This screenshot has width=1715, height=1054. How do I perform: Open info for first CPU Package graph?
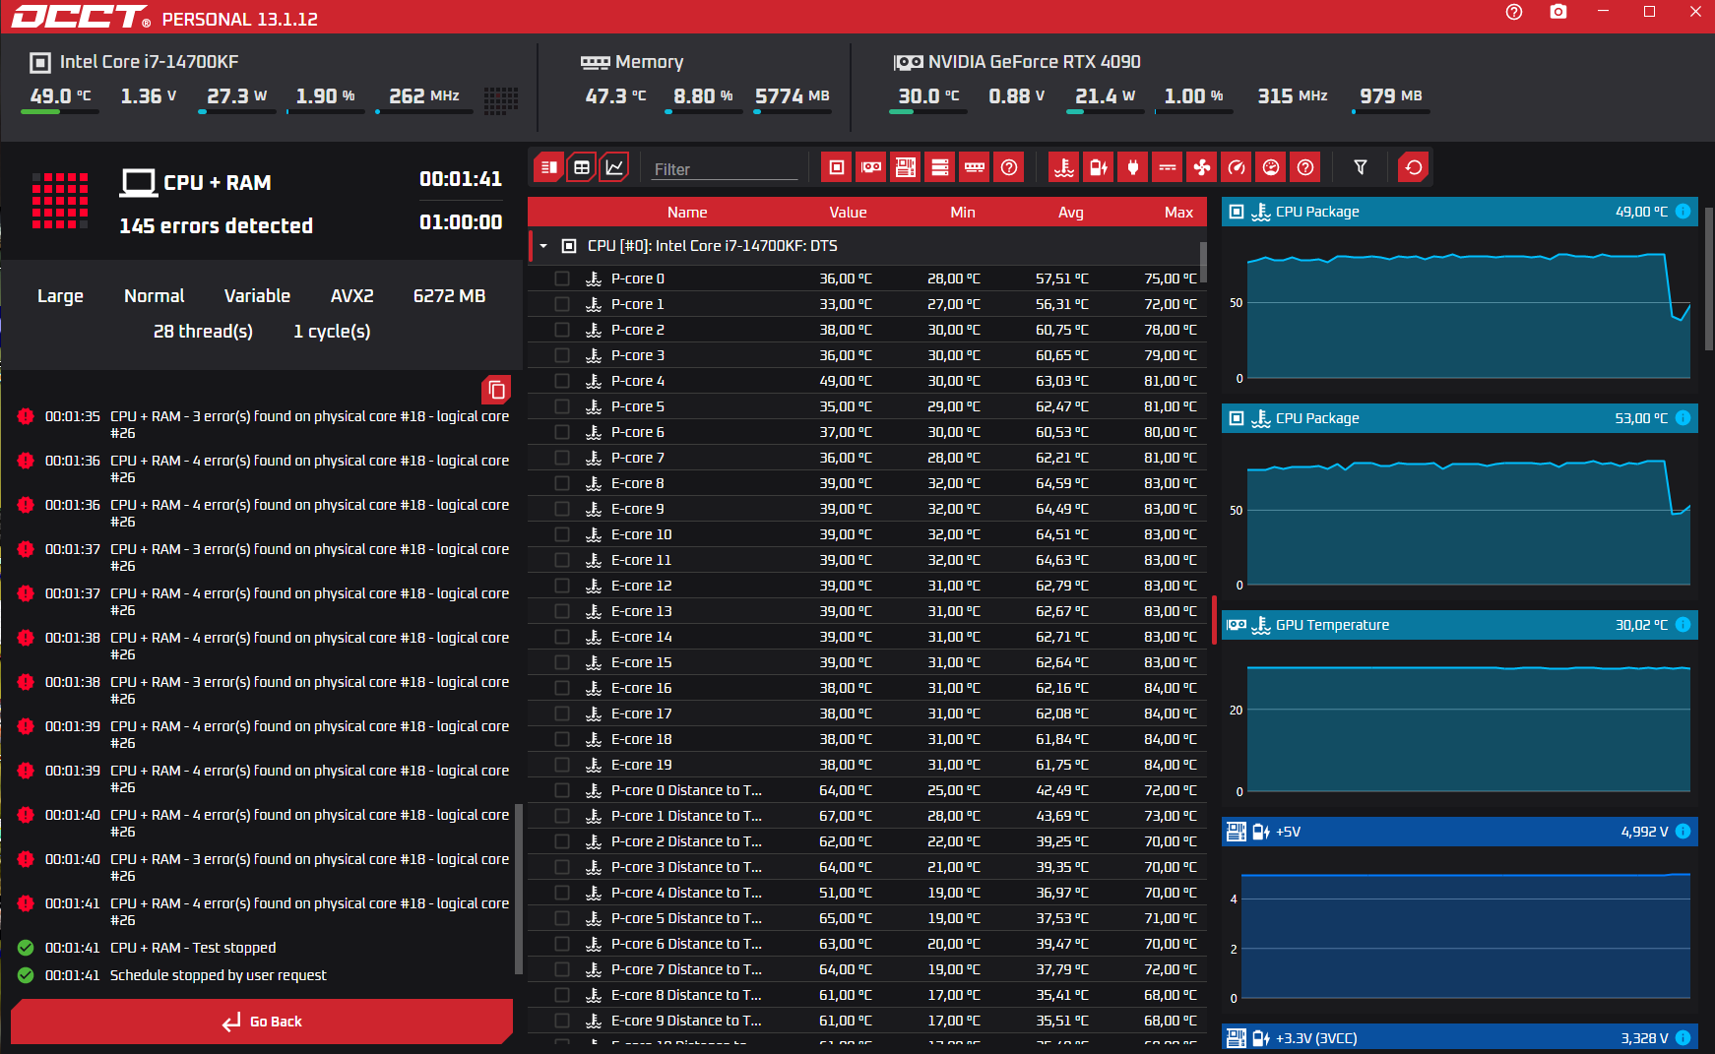tap(1683, 212)
